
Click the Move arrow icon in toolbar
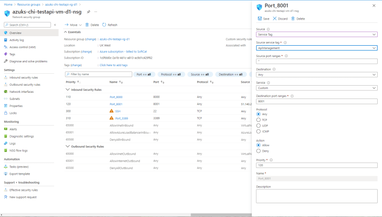coord(66,25)
